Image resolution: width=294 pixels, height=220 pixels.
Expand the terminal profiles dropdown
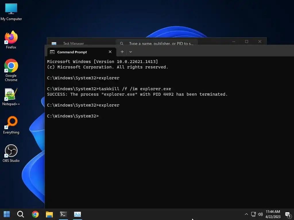click(x=131, y=52)
